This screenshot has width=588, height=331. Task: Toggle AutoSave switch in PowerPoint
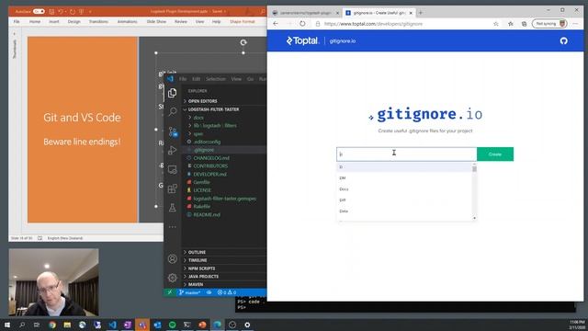click(39, 12)
